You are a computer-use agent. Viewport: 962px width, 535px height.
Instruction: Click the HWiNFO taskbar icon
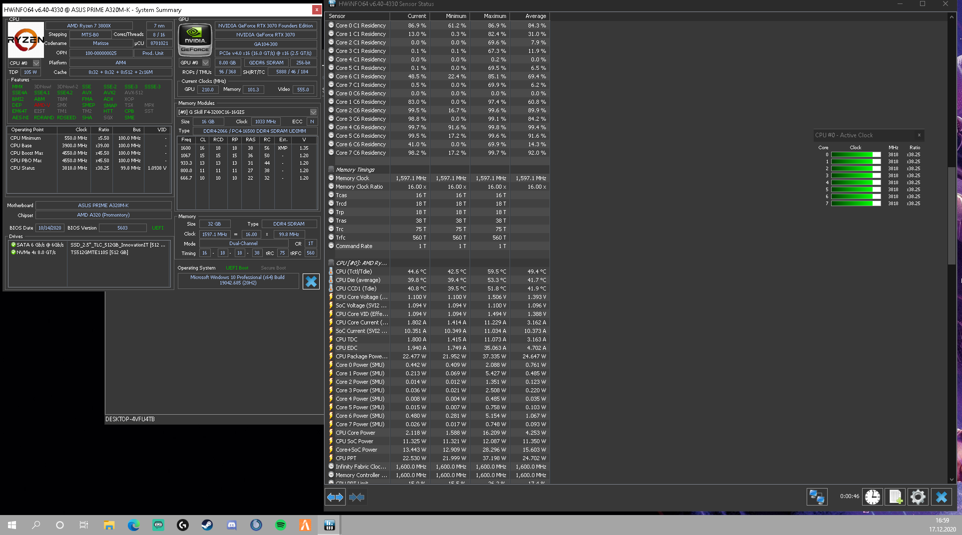point(329,525)
